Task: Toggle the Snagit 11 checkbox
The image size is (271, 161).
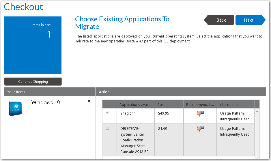Action: [x=107, y=113]
